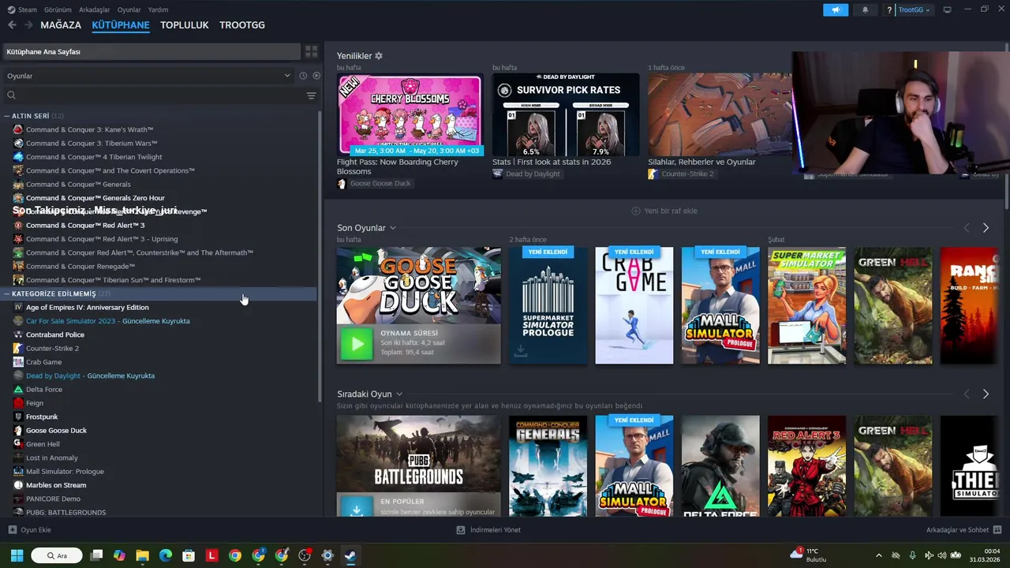Open Oyunlar menu in menu bar
Viewport: 1010px width, 568px height.
pos(129,9)
